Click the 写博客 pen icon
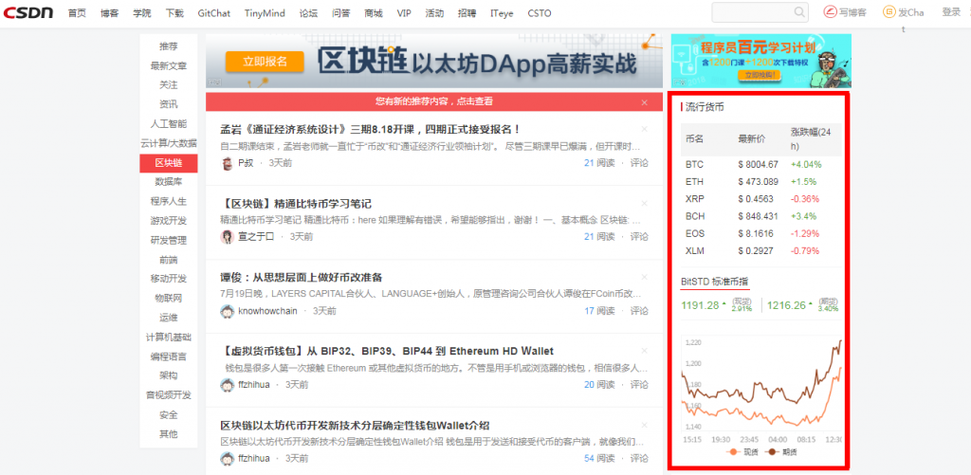 tap(830, 12)
